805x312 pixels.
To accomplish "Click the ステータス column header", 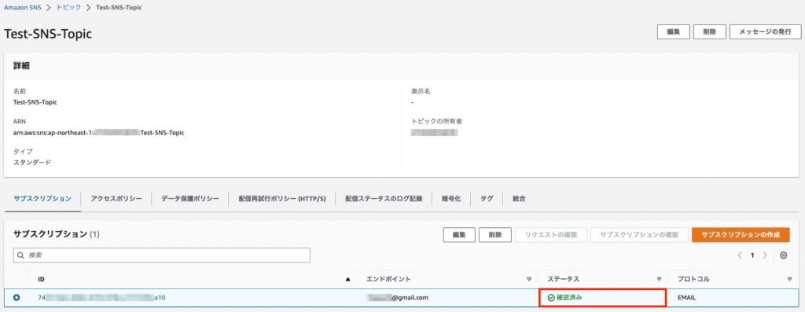I will coord(563,279).
